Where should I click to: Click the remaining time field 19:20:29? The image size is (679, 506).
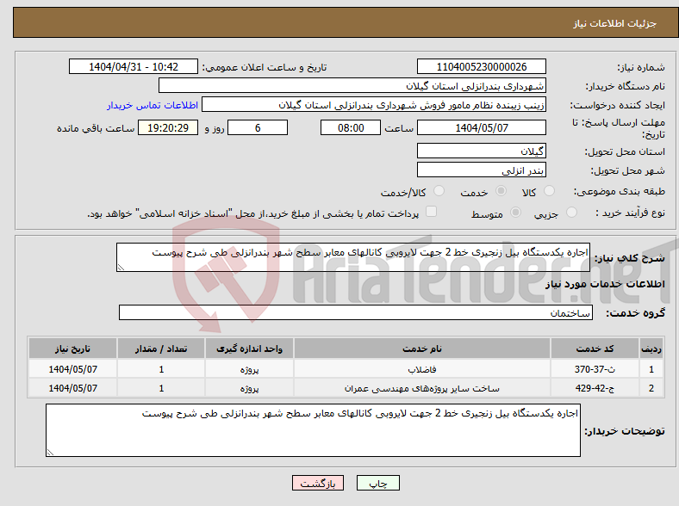point(168,127)
